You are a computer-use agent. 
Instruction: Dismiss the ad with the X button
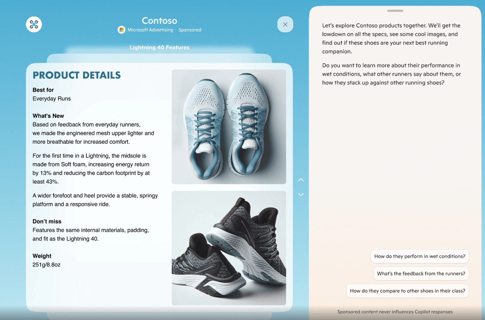[285, 24]
